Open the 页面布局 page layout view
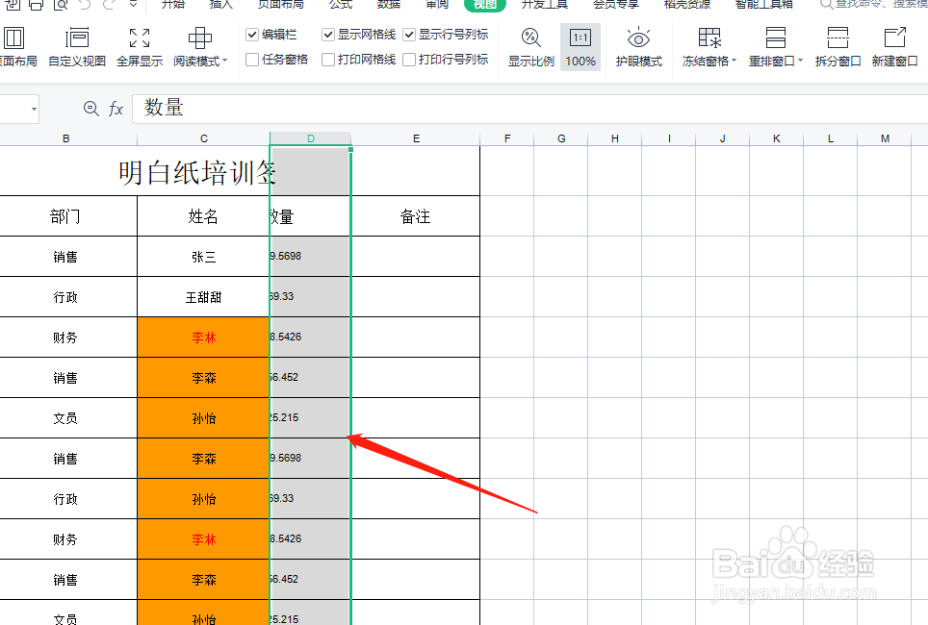928x625 pixels. pos(17,47)
